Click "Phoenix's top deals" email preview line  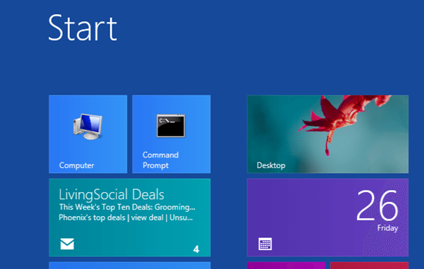tap(126, 217)
